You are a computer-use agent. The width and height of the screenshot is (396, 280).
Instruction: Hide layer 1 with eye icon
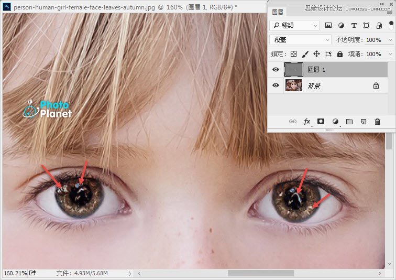coord(276,70)
